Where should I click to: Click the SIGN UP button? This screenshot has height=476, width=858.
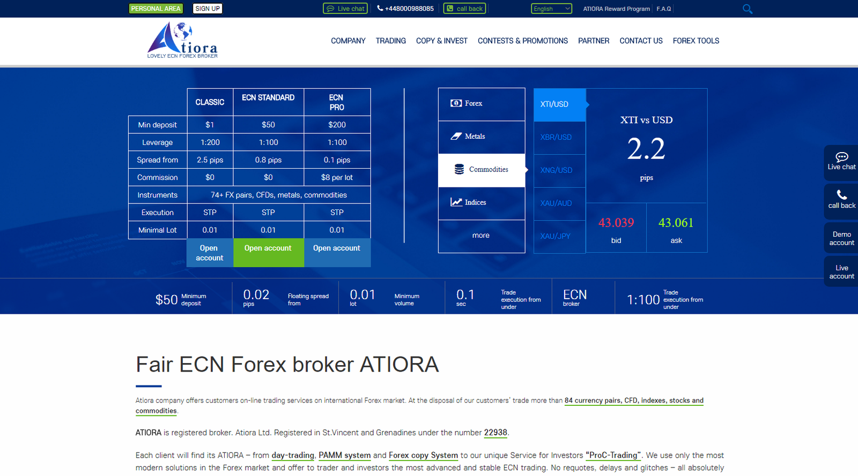208,9
